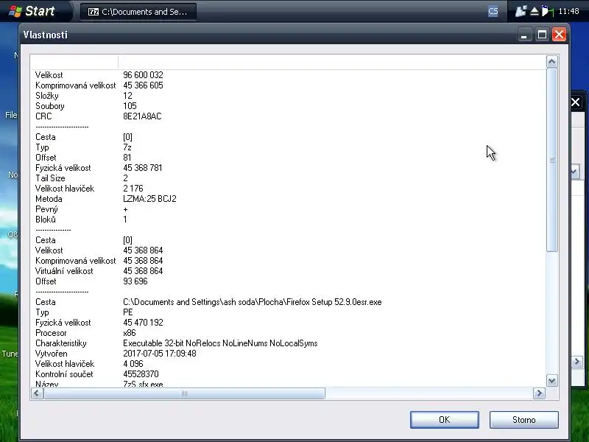
Task: Click the 11:48 system clock
Action: [x=568, y=11]
